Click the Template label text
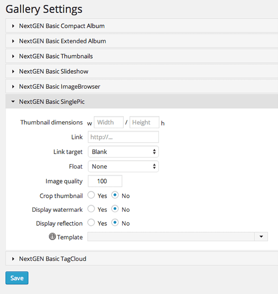The height and width of the screenshot is (294, 278). [70, 237]
